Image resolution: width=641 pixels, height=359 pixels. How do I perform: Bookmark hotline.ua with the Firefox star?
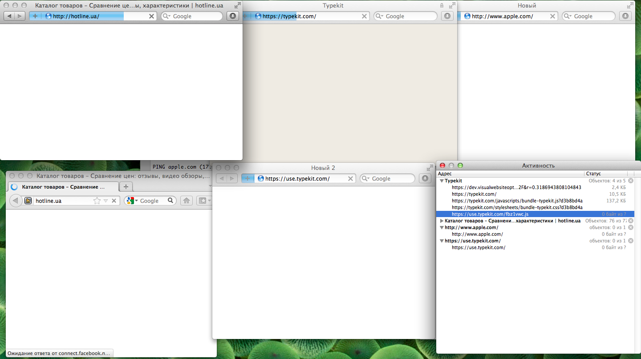(97, 201)
